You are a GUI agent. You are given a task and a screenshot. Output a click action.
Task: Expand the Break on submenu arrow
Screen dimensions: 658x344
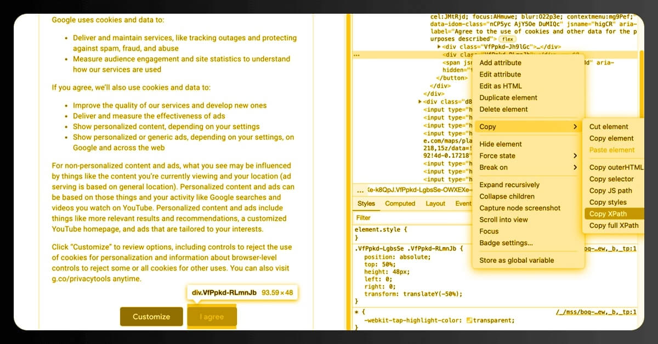575,167
